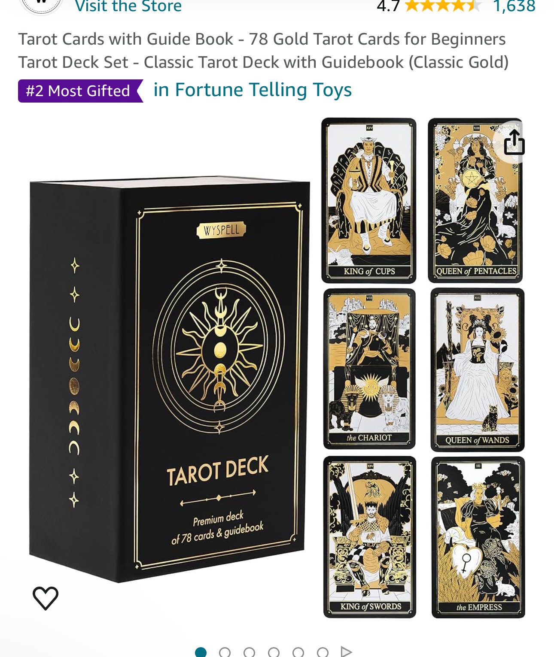Add item to wishlist with heart icon
Image resolution: width=554 pixels, height=657 pixels.
pos(46,598)
